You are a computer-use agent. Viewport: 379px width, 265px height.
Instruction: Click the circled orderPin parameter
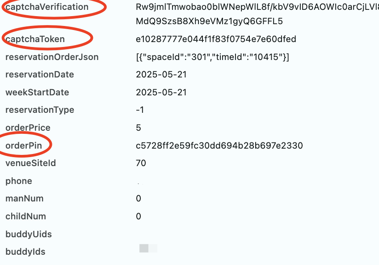[x=24, y=145]
